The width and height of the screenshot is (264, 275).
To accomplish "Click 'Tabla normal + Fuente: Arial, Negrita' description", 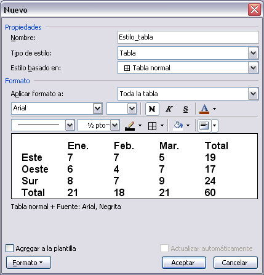I will [x=66, y=207].
